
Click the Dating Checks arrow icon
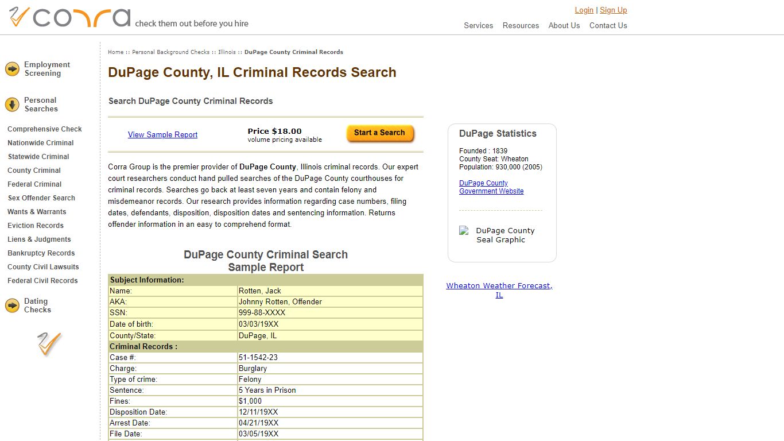[x=13, y=305]
